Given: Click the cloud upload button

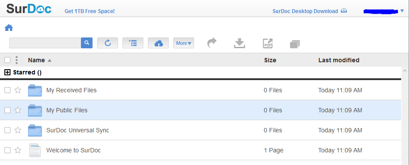Looking at the screenshot, I should [158, 43].
